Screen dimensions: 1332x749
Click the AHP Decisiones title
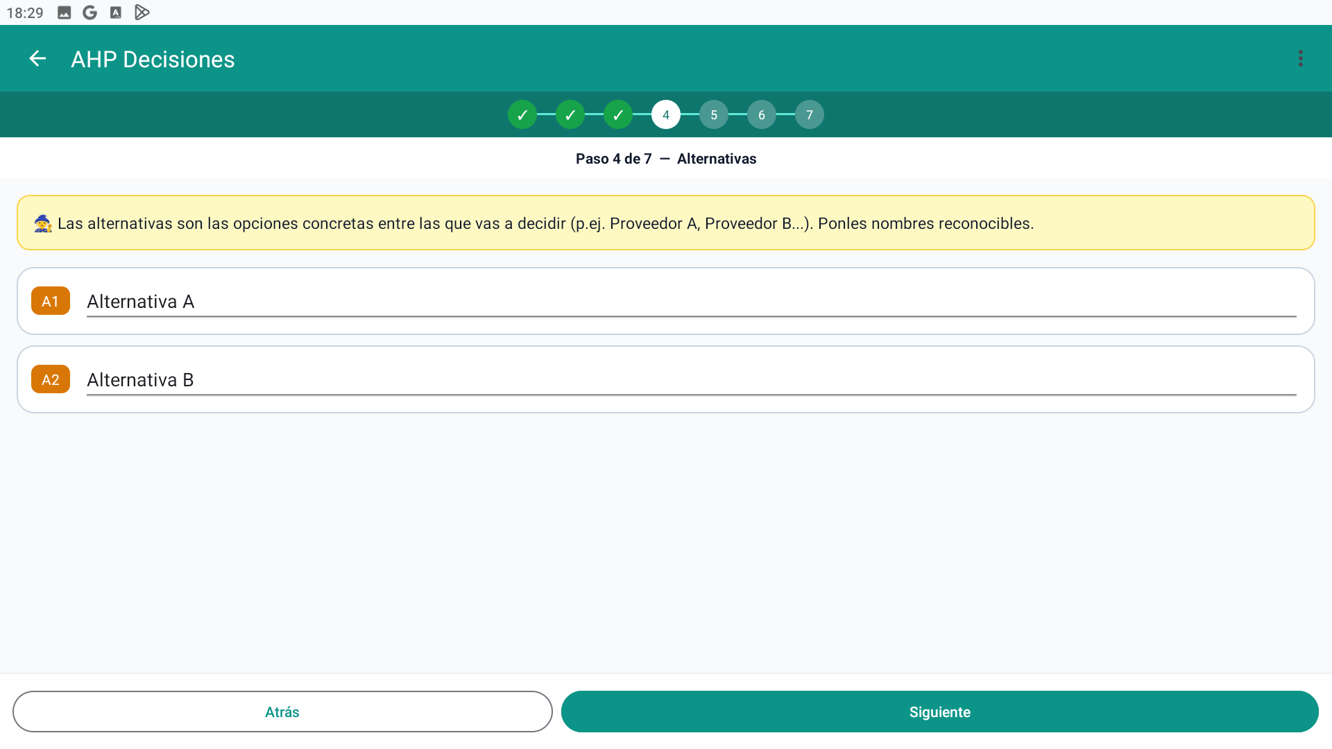coord(153,60)
